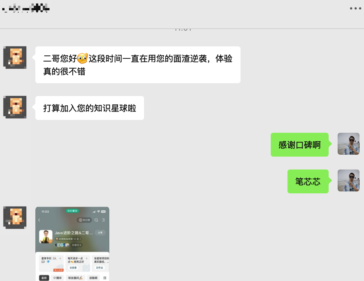Click the 积分榜 badge icon in the screenshot
Viewport: 364px width, 281px height.
click(80, 220)
